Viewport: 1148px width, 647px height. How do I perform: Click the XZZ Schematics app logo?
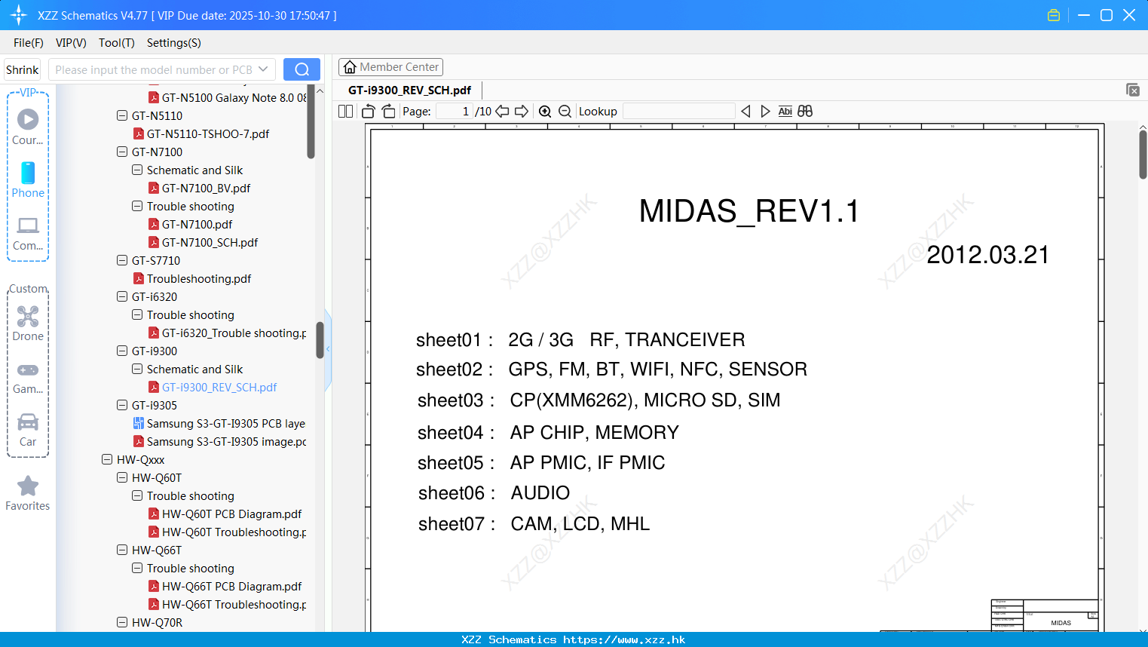click(x=19, y=15)
